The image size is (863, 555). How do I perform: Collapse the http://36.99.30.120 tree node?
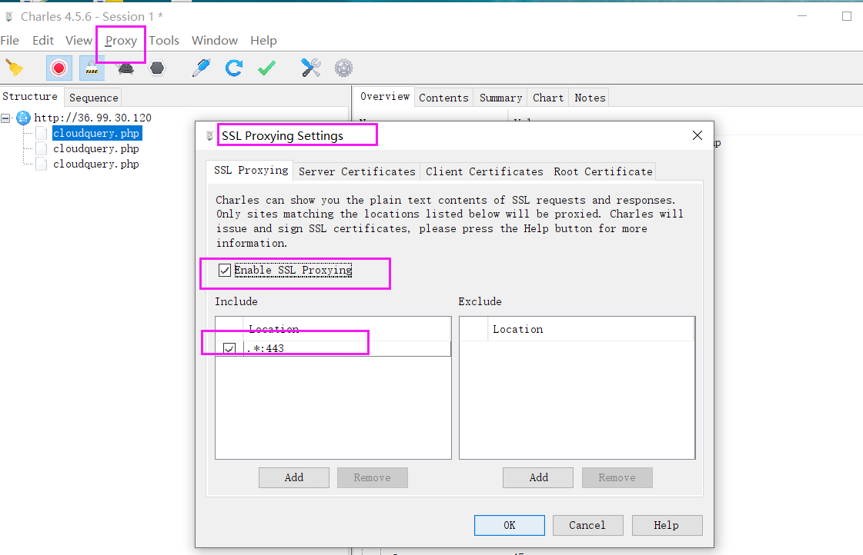[x=6, y=118]
